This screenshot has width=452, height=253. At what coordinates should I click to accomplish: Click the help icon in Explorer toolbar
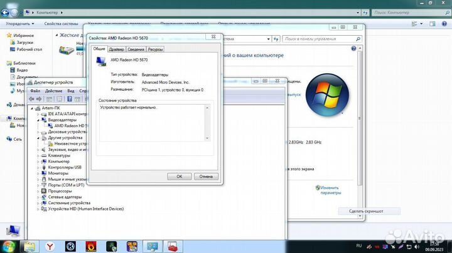coord(444,24)
